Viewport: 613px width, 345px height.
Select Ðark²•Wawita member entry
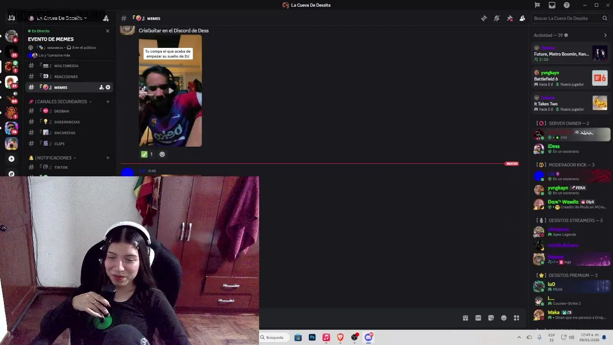click(571, 204)
